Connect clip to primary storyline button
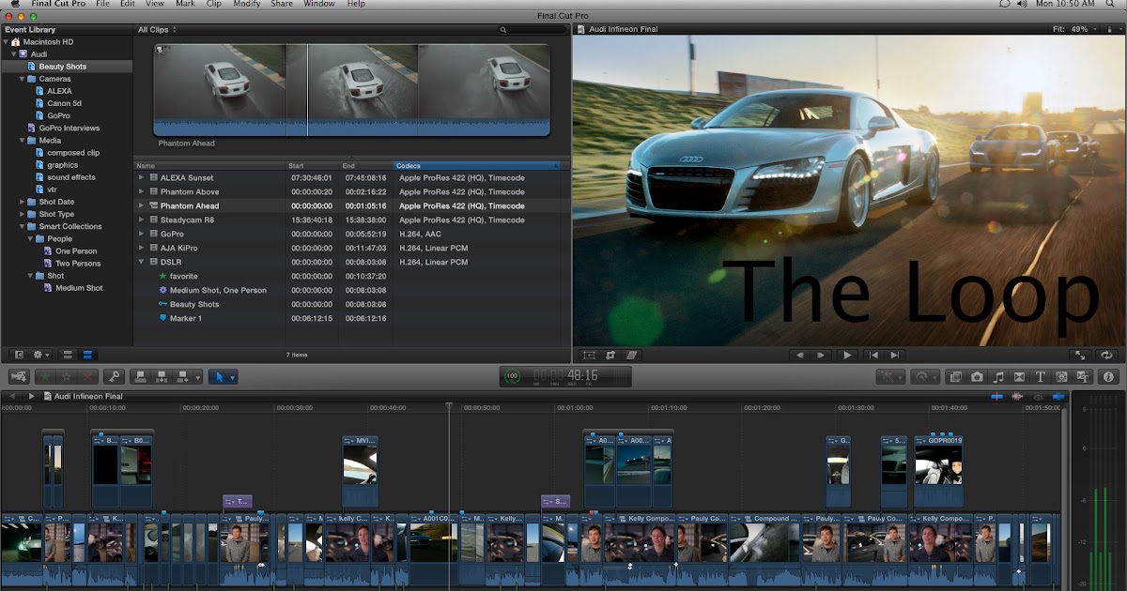 [141, 376]
